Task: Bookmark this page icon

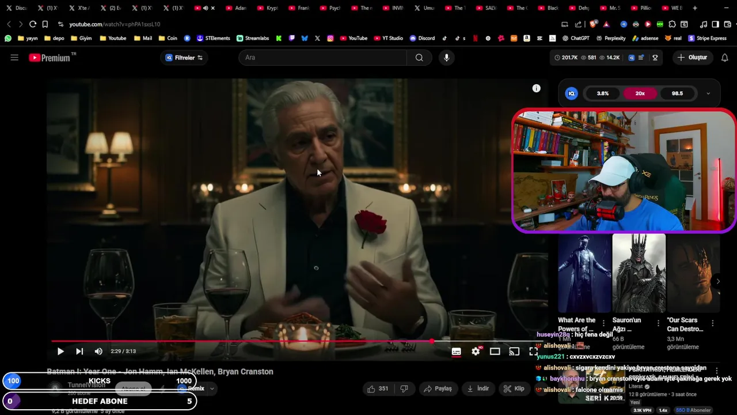Action: (x=45, y=24)
